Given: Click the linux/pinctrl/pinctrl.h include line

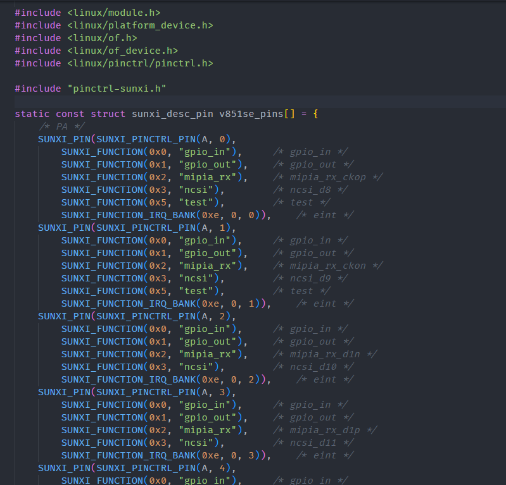Looking at the screenshot, I should (114, 63).
